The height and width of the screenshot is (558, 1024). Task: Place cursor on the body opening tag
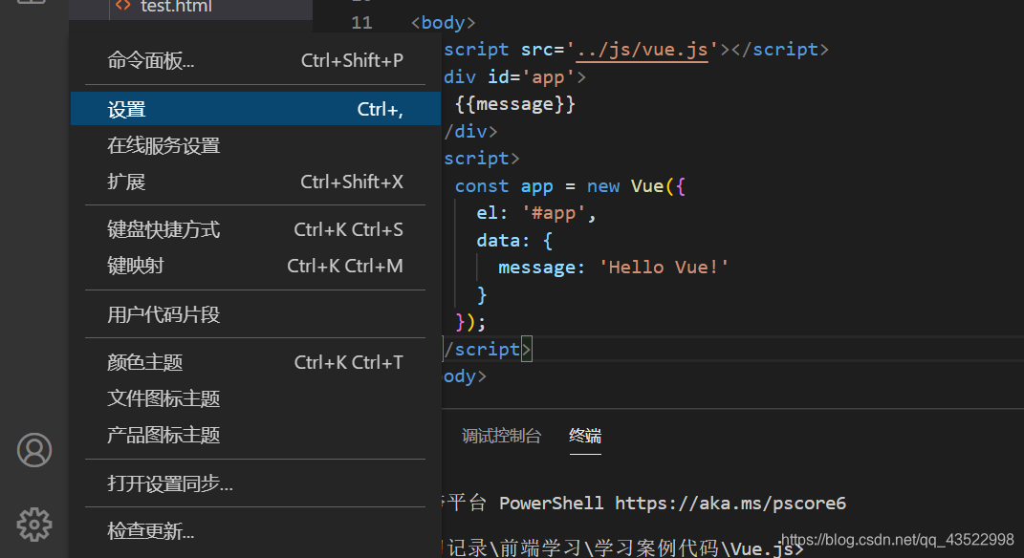443,23
